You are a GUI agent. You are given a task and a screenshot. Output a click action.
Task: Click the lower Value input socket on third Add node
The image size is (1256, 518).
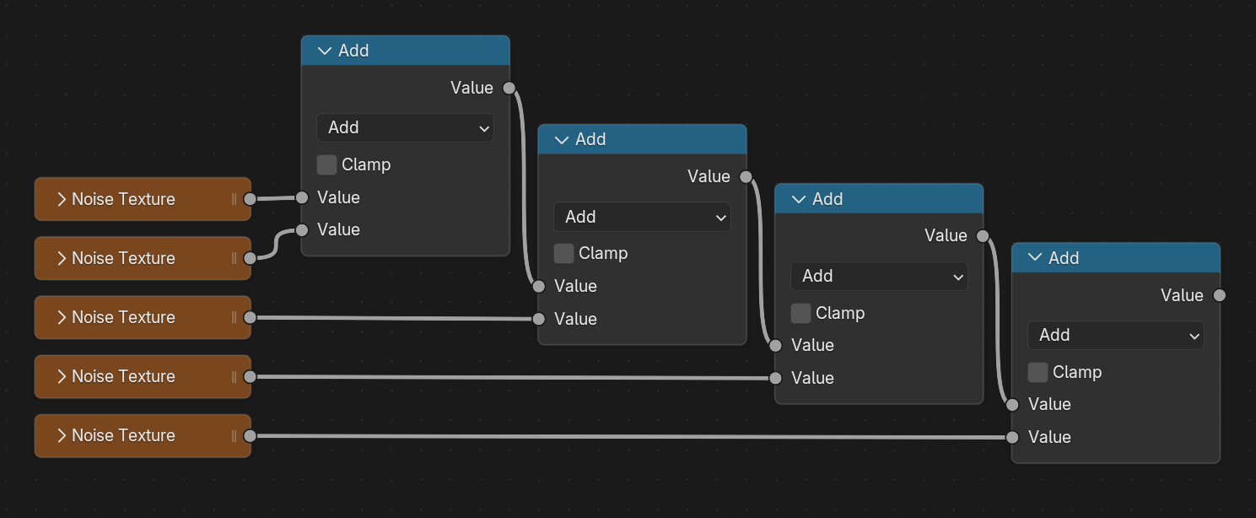[x=776, y=378]
